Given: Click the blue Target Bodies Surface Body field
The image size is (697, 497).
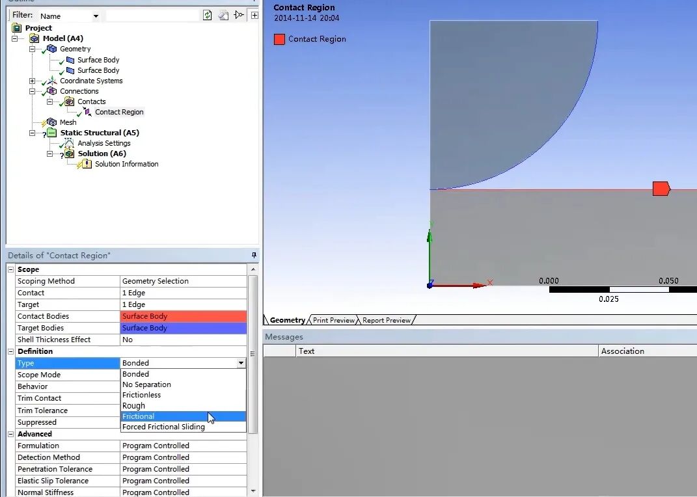Looking at the screenshot, I should (x=184, y=328).
